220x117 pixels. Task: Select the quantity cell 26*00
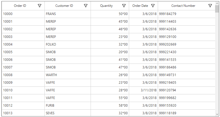click(x=110, y=75)
